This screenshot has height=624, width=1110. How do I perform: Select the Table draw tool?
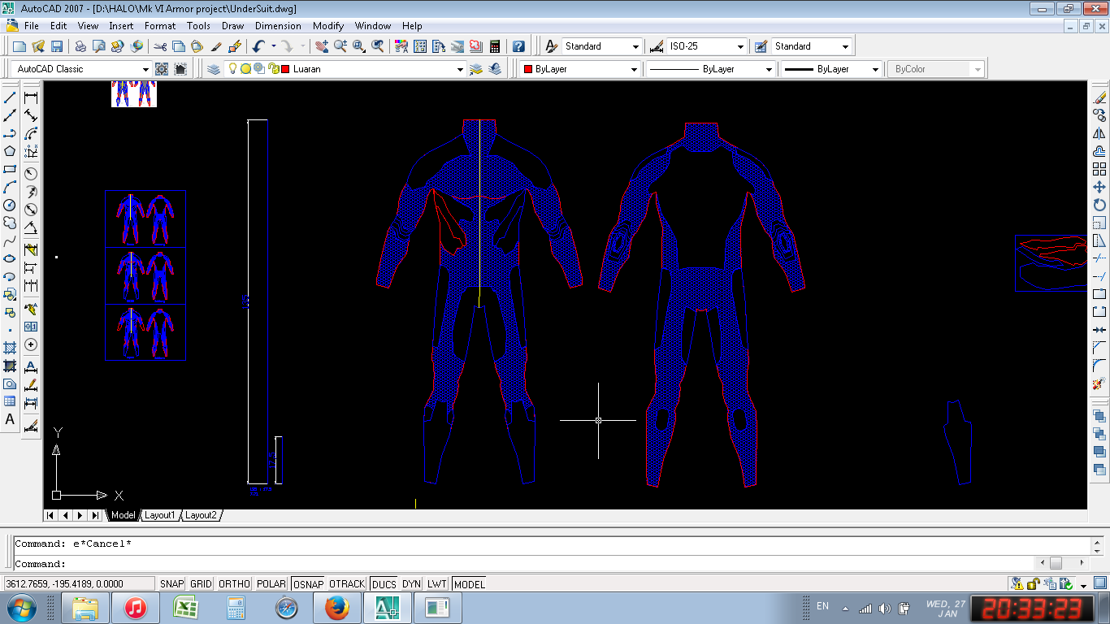(x=10, y=401)
